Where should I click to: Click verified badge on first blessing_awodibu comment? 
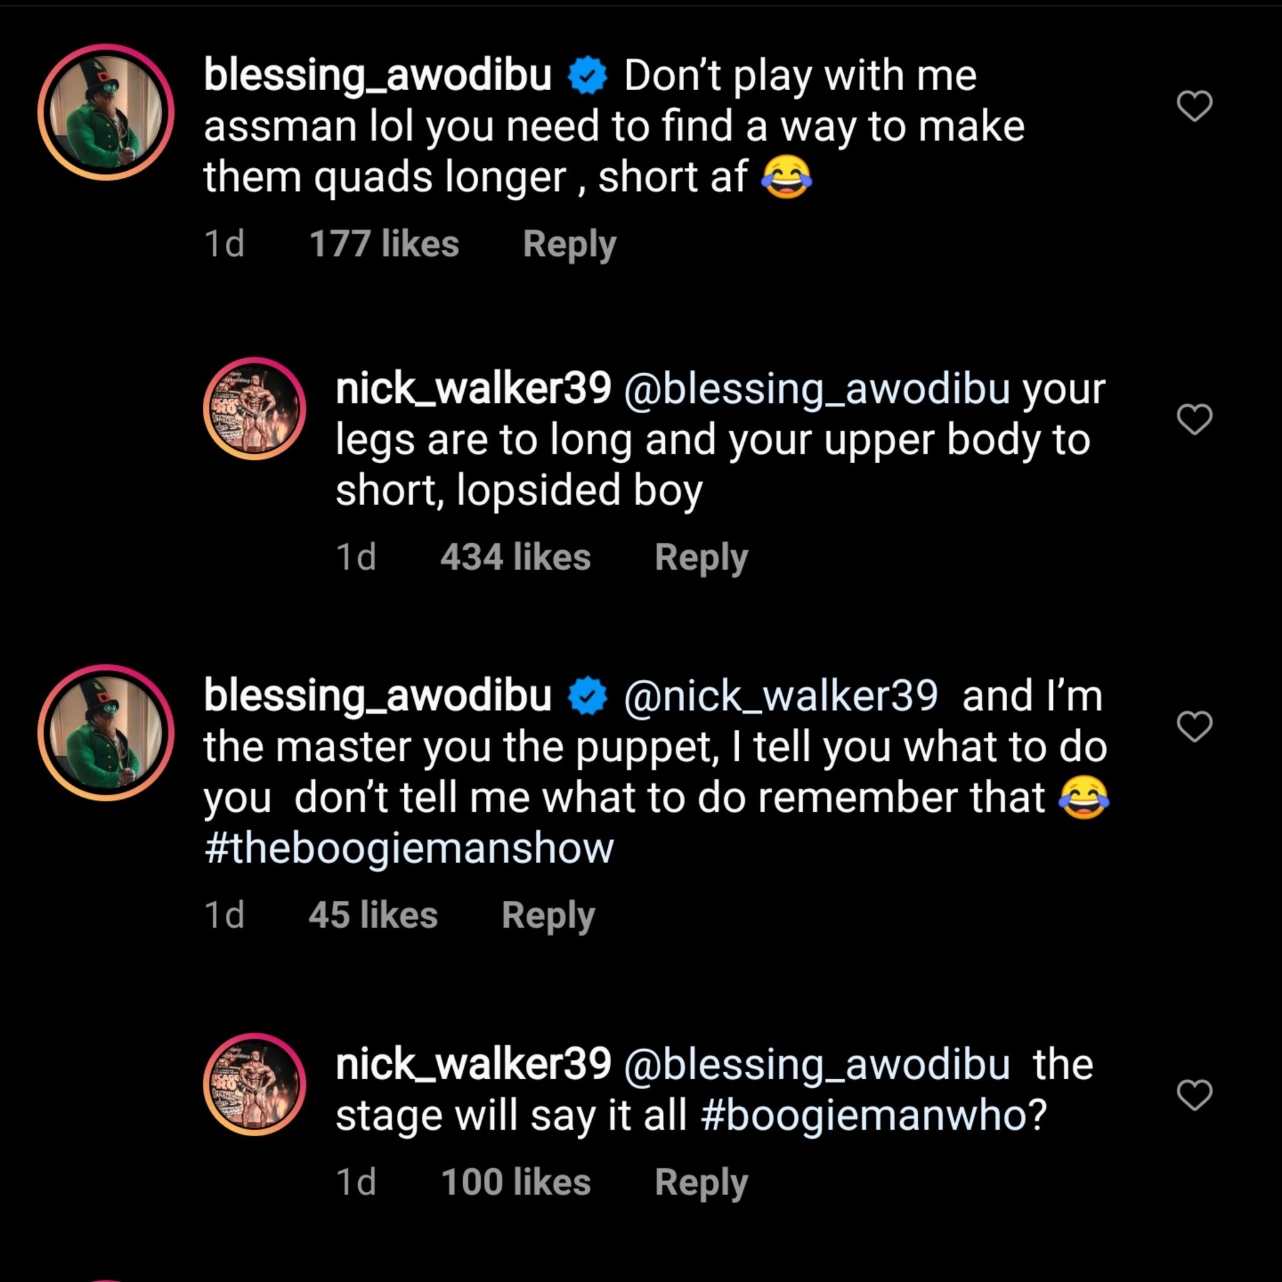tap(587, 76)
